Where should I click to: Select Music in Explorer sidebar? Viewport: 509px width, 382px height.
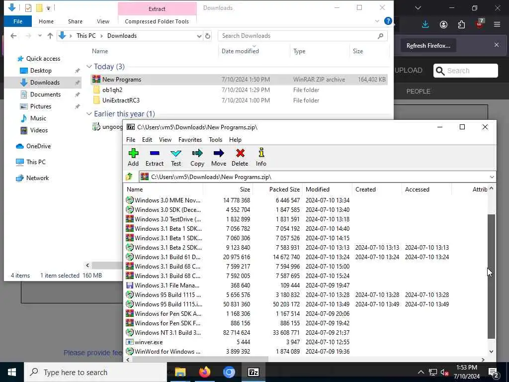pos(38,118)
